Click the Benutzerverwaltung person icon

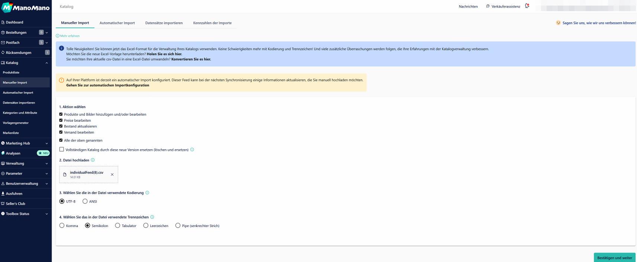tap(3, 183)
